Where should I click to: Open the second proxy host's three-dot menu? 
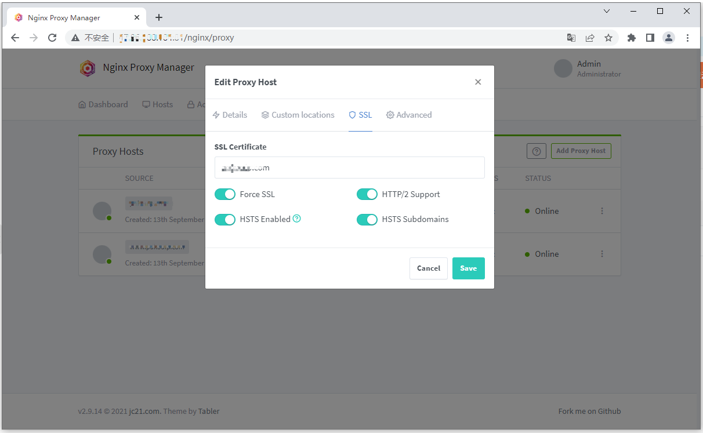(x=602, y=254)
